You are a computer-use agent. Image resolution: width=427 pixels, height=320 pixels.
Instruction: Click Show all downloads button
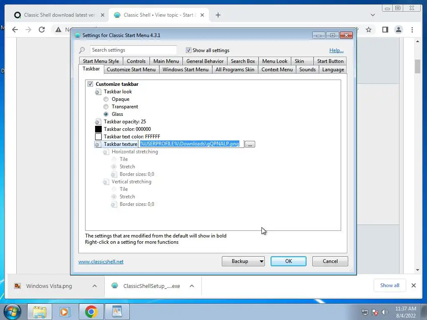(x=390, y=285)
